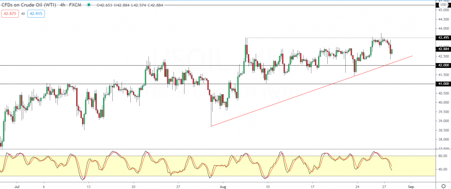Screen dimensions: 451x189
Task: Click the 45.000 price axis value
Action: point(443,10)
